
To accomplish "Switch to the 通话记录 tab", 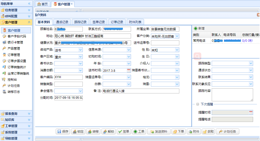I will coord(62,22).
